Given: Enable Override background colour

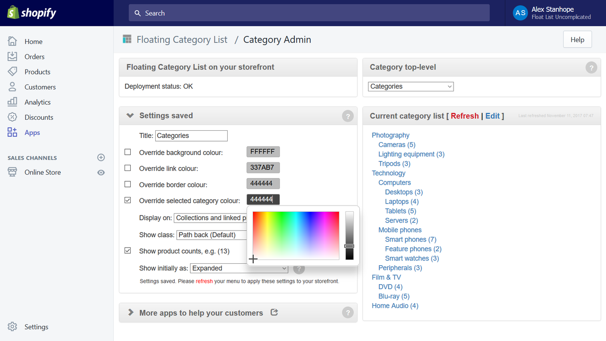Looking at the screenshot, I should click(x=127, y=153).
